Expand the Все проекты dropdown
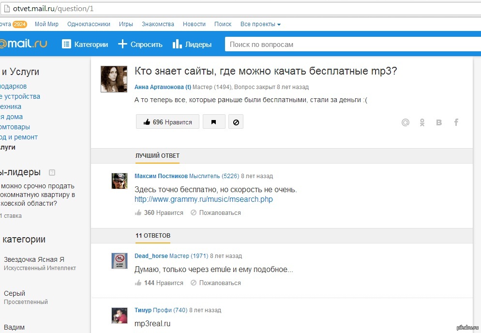This screenshot has width=481, height=333. pos(260,24)
